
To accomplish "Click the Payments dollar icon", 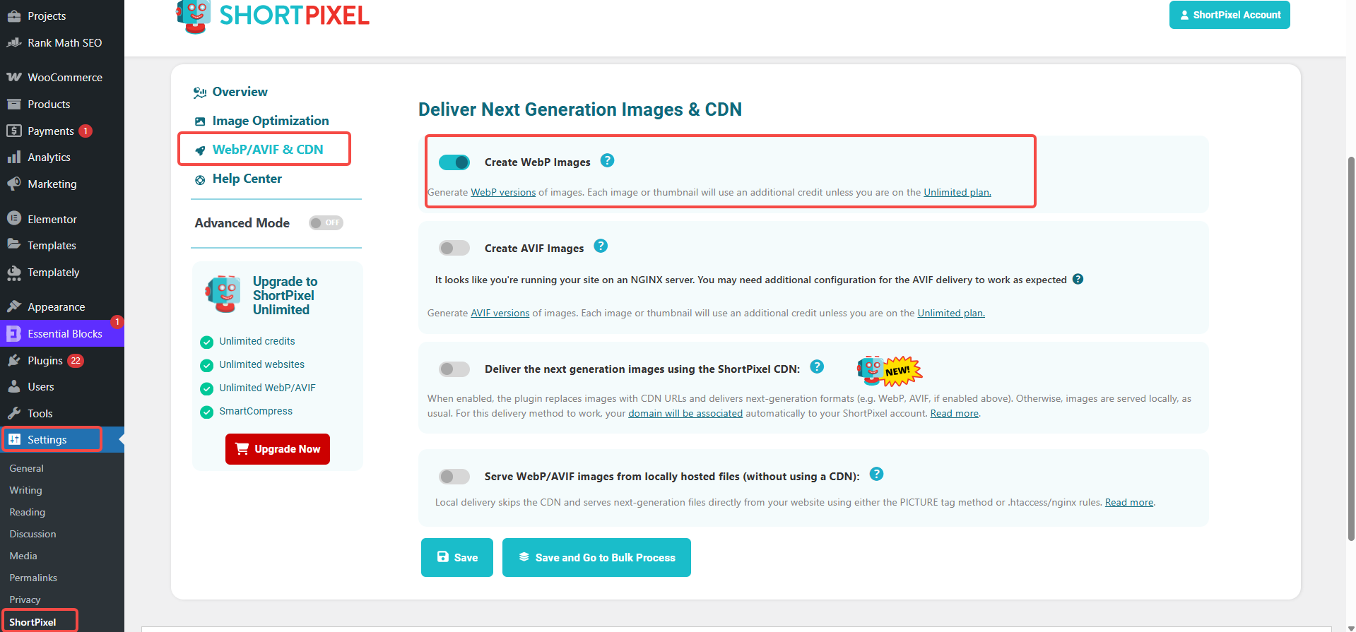I will (x=14, y=131).
